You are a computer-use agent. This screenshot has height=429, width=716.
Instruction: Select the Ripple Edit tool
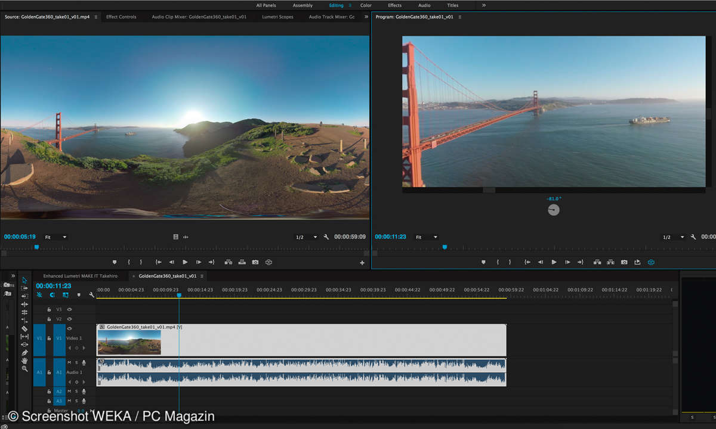24,304
